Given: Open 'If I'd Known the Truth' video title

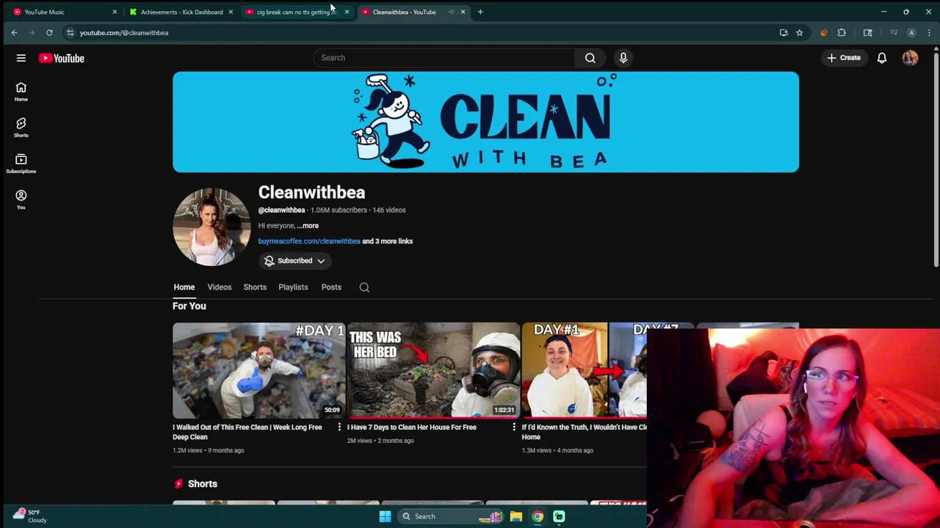Looking at the screenshot, I should 585,432.
